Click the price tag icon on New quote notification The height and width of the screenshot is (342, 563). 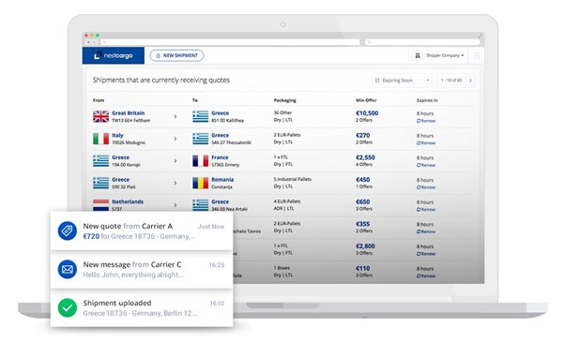[68, 230]
